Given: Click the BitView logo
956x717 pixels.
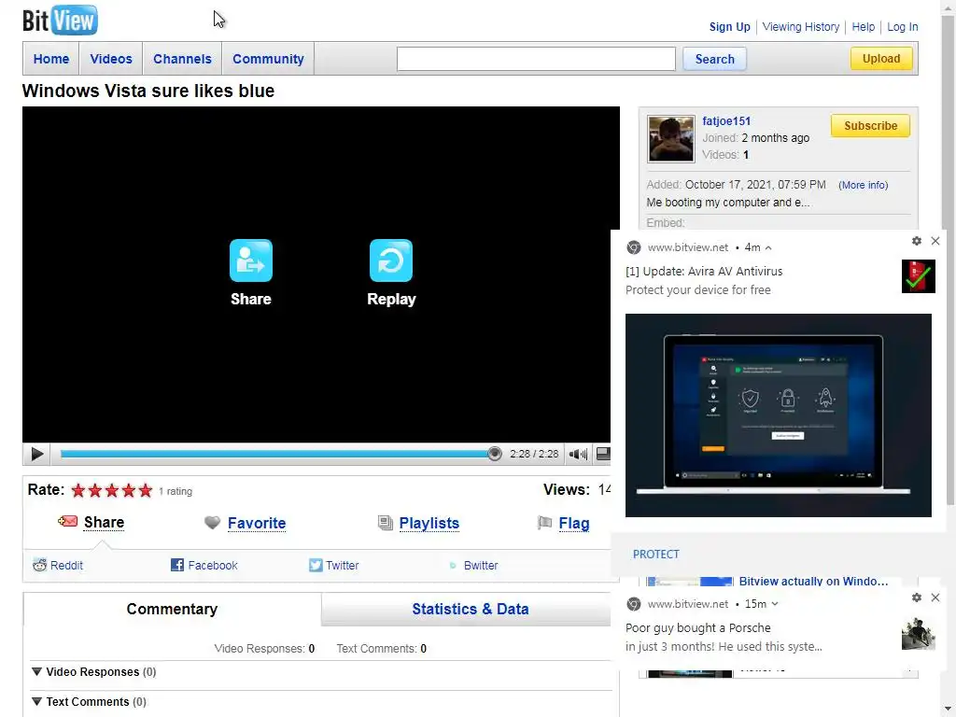Looking at the screenshot, I should (x=60, y=21).
